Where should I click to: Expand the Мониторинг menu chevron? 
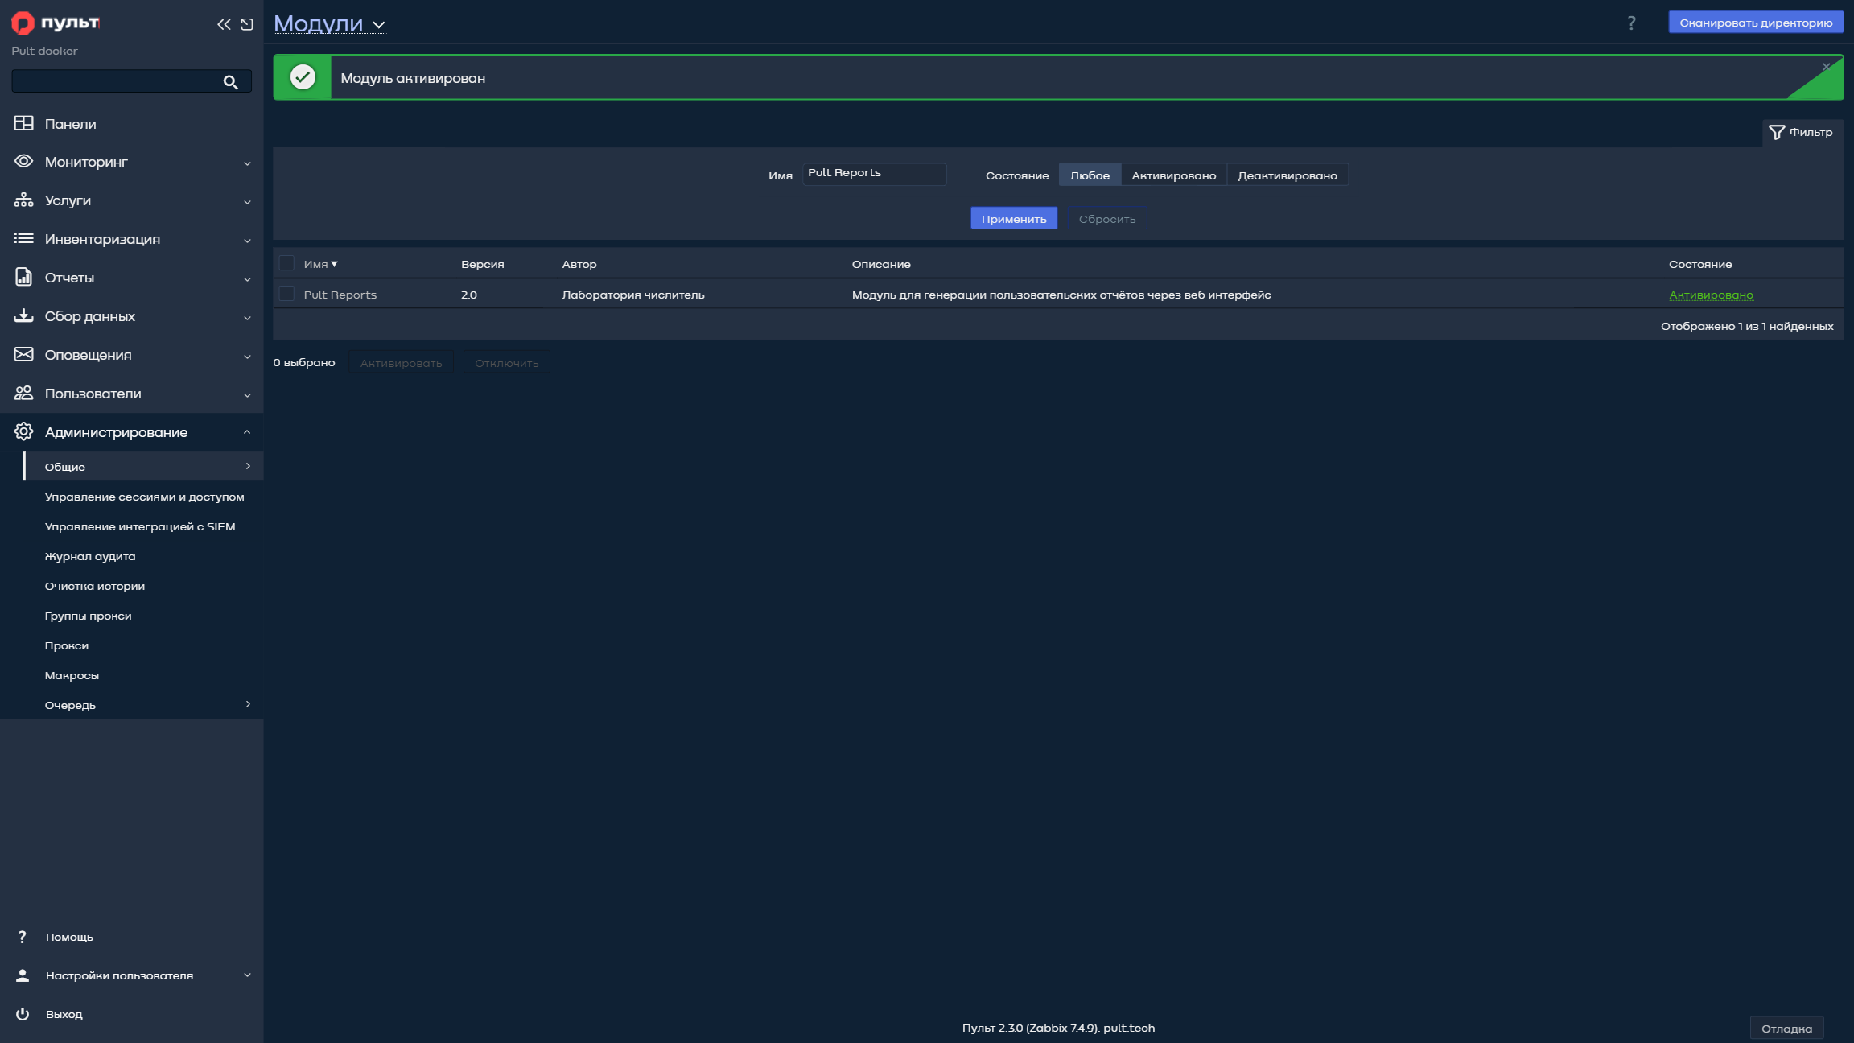tap(247, 163)
